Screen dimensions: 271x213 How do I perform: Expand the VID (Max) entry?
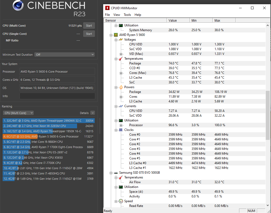(121, 54)
